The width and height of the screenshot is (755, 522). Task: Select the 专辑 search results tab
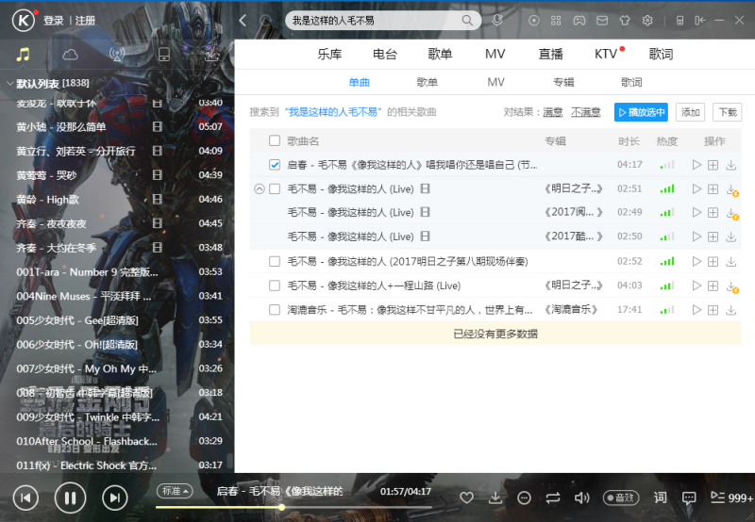pyautogui.click(x=563, y=82)
